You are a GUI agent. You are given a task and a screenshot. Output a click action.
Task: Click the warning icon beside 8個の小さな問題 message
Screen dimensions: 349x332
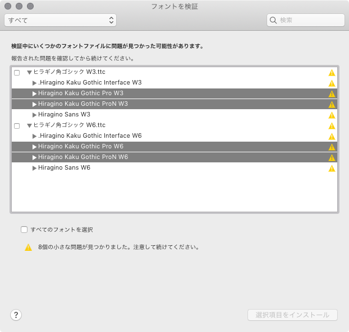pyautogui.click(x=28, y=247)
